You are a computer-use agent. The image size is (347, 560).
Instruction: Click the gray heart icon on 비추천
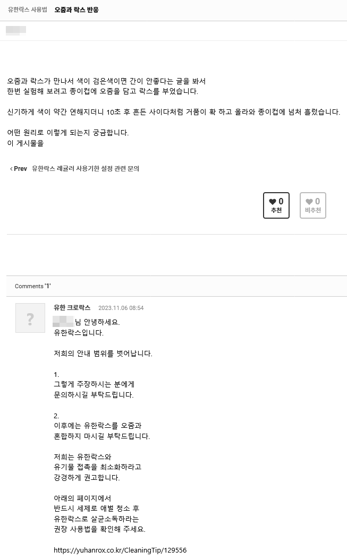click(309, 202)
